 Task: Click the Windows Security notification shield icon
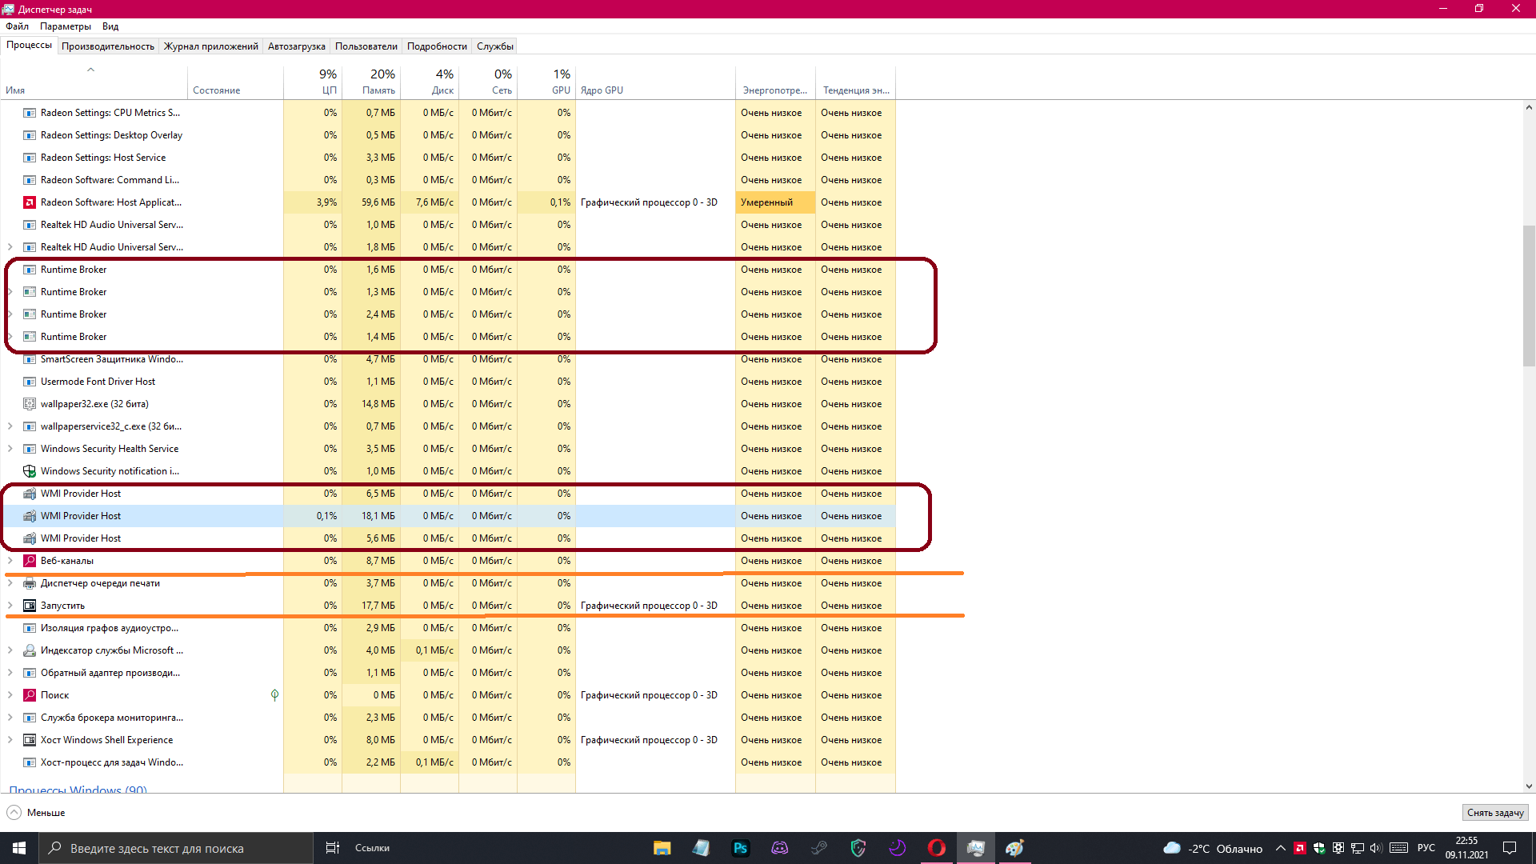pos(30,471)
